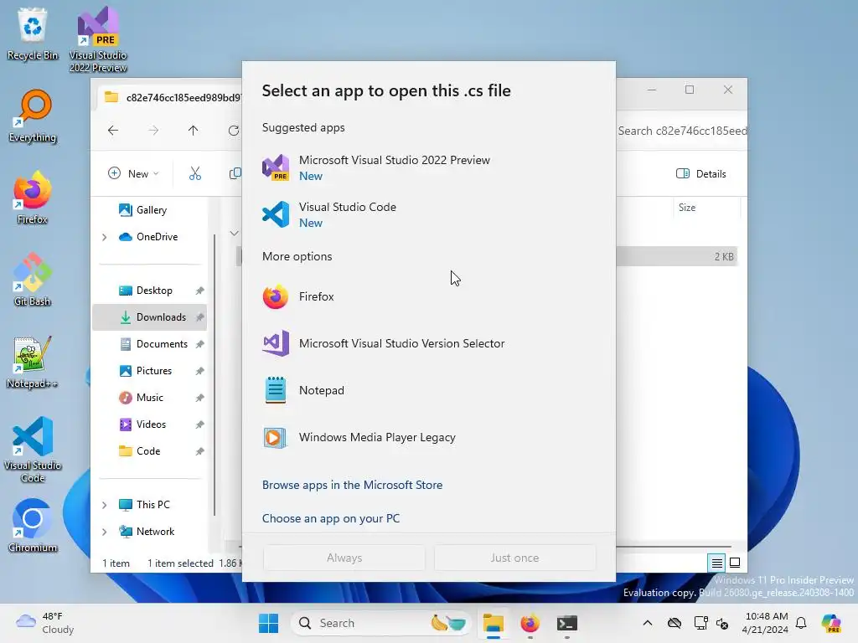The width and height of the screenshot is (858, 643).
Task: Click the Always button
Action: [344, 558]
